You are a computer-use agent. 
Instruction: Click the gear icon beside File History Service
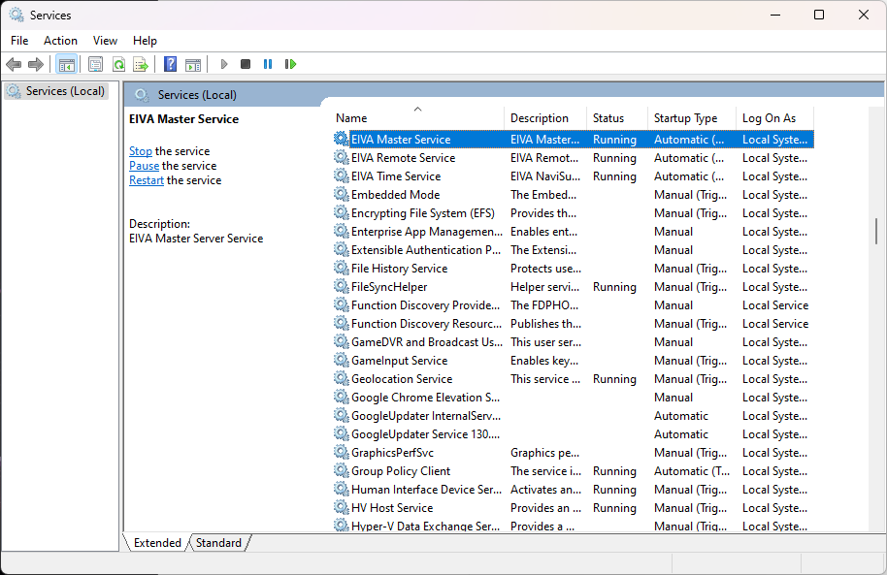(x=341, y=268)
